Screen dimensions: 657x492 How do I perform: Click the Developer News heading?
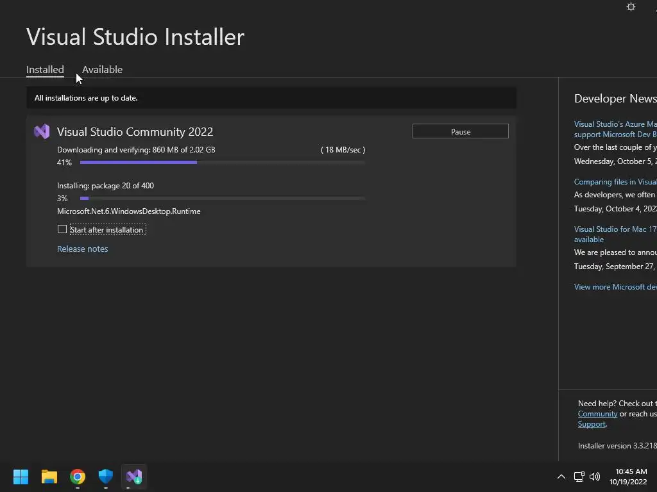(x=615, y=99)
